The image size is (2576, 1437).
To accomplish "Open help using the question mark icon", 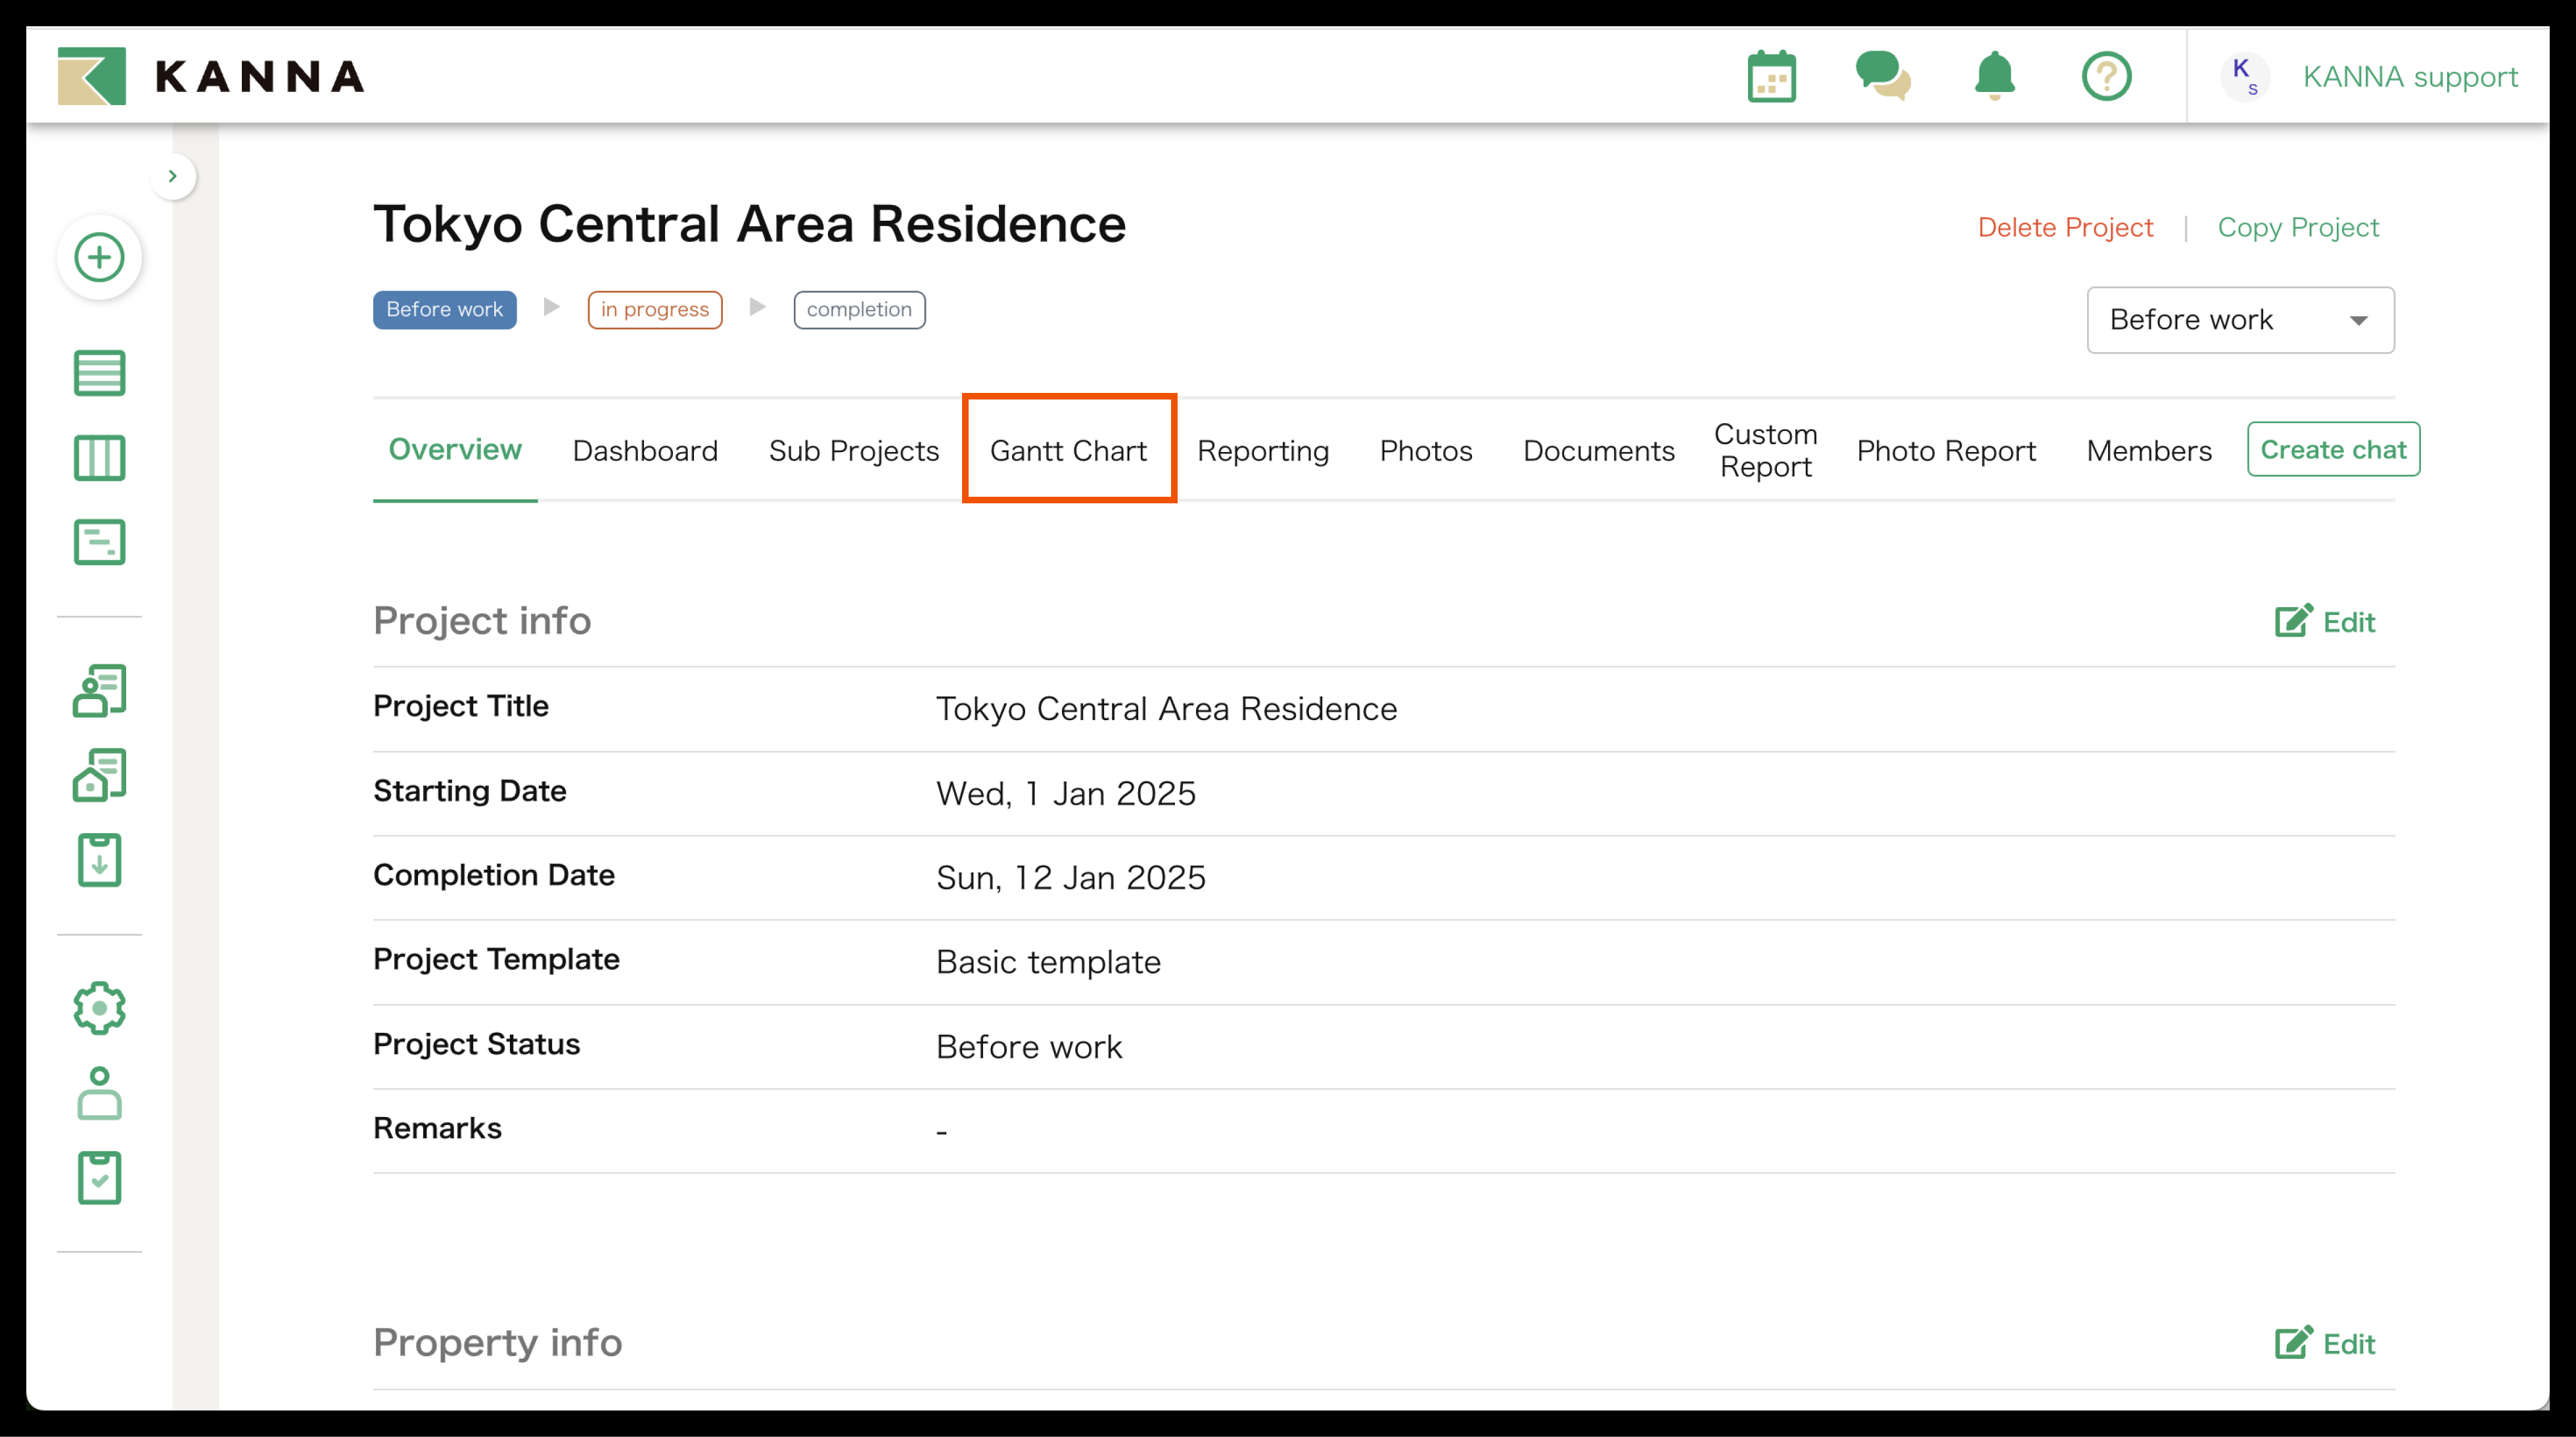I will click(x=2106, y=76).
